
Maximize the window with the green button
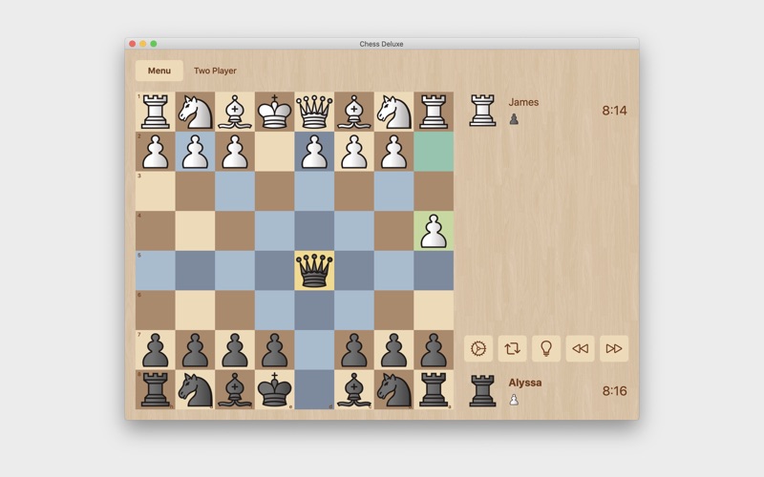(154, 44)
